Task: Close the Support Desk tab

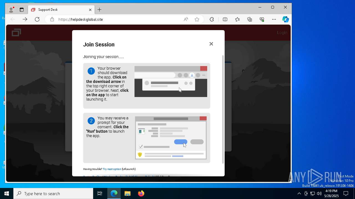Action: click(x=90, y=10)
